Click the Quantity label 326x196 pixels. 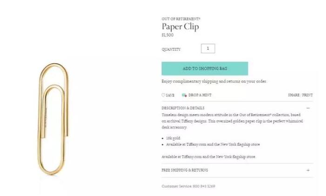171,49
